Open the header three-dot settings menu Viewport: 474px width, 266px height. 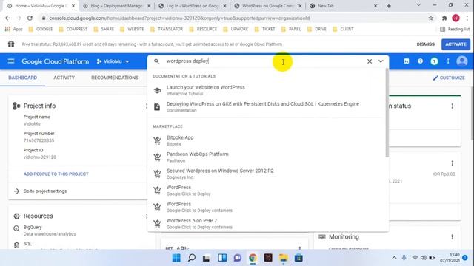point(448,61)
